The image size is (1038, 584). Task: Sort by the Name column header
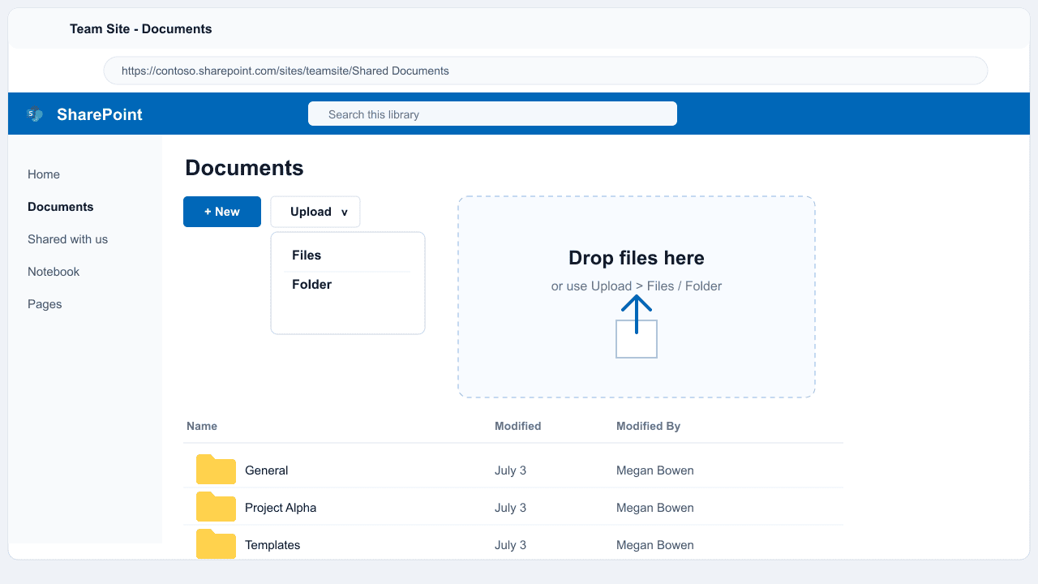202,426
